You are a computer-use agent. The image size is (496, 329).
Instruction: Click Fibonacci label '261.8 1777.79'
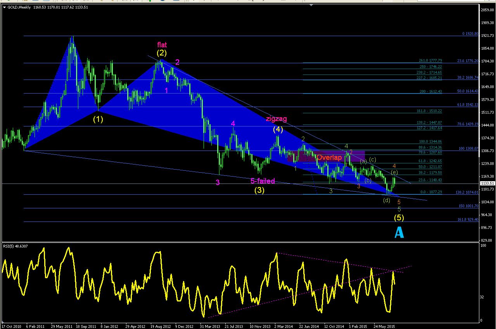coord(430,61)
